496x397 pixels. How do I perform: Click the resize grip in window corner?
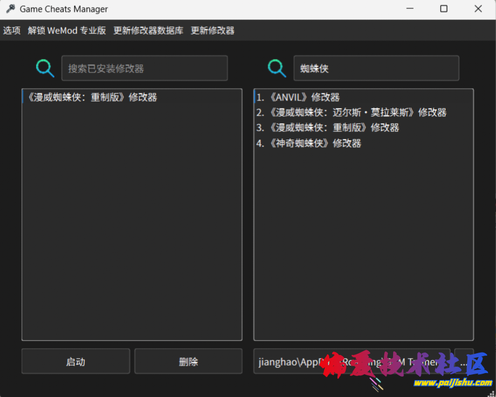490,392
